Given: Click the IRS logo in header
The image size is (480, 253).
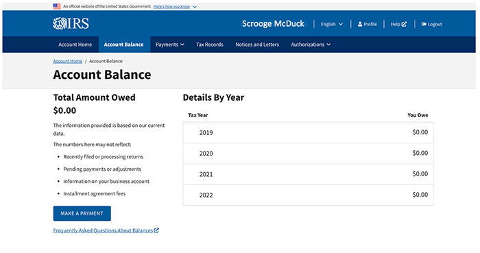Looking at the screenshot, I should pos(71,23).
